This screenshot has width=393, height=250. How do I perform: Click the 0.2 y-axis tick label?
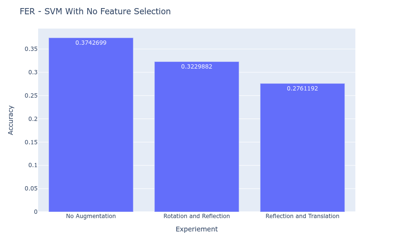[33, 119]
